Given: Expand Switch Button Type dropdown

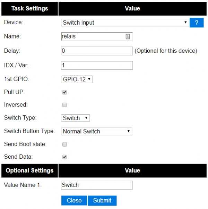Looking at the screenshot, I should pos(96,131).
